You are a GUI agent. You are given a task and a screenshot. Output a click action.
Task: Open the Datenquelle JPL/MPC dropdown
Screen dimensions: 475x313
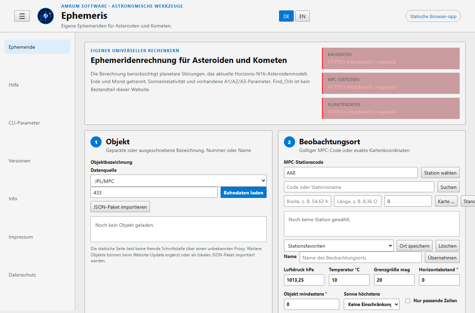179,181
